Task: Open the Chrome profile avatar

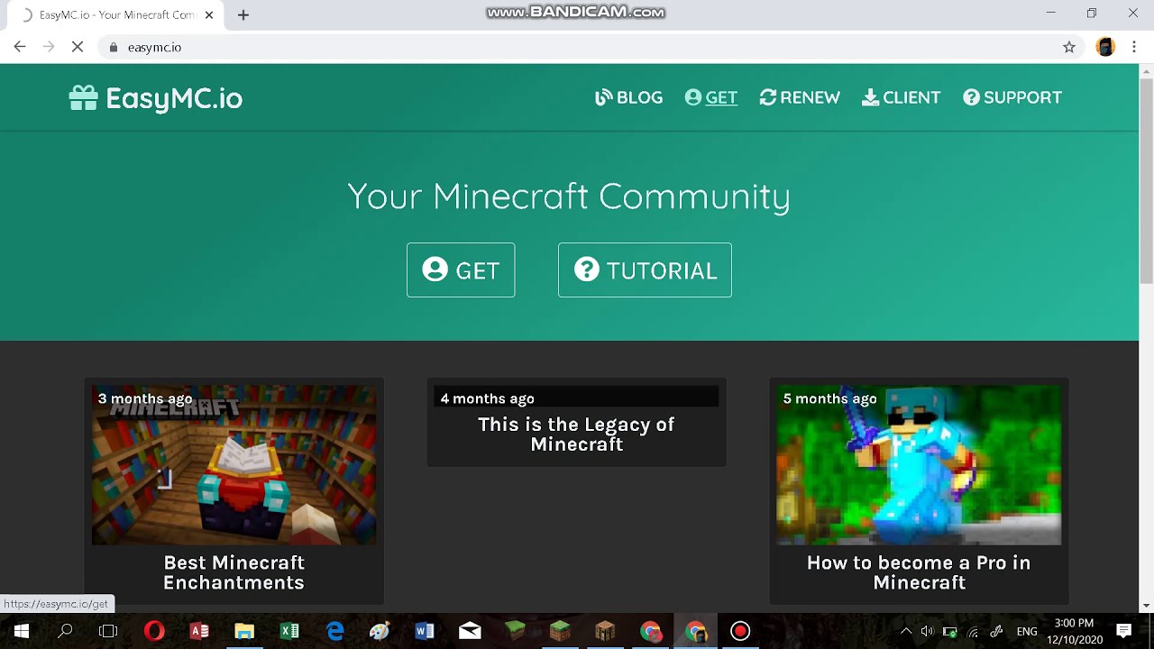Action: coord(1105,47)
